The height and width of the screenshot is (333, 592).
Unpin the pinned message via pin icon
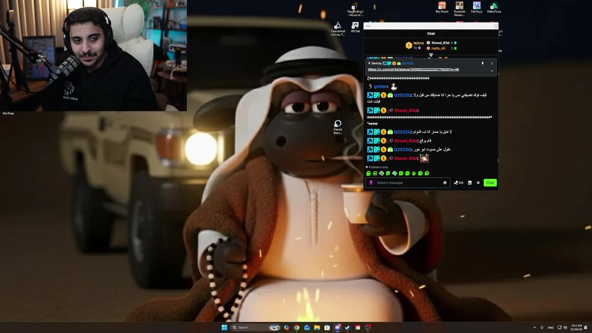coord(482,63)
